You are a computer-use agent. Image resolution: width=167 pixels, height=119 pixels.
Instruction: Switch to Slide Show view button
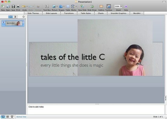point(12,117)
